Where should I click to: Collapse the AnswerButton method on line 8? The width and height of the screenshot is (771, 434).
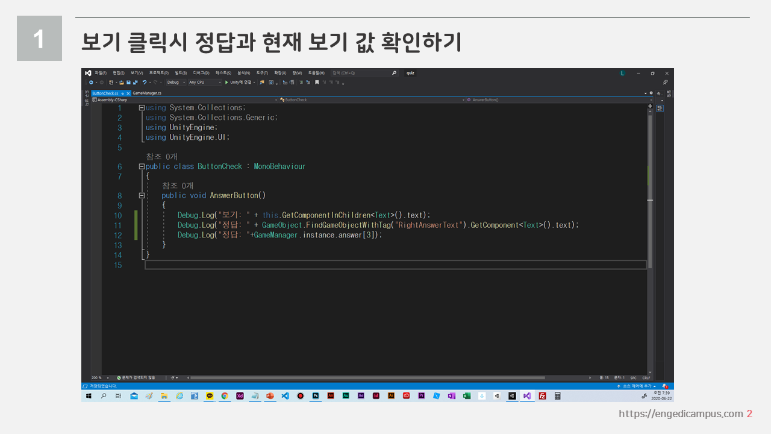coord(142,195)
